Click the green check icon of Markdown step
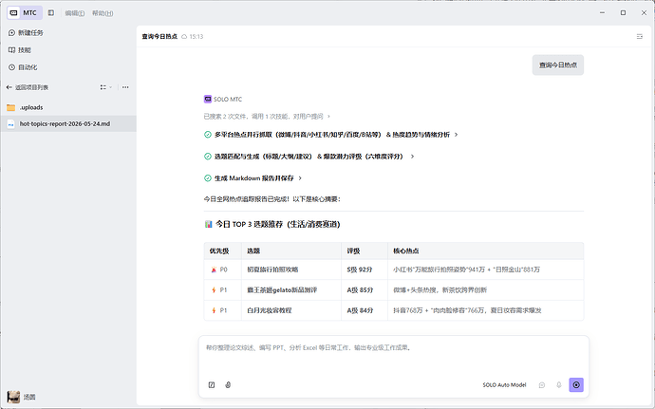This screenshot has width=655, height=409. tap(208, 178)
